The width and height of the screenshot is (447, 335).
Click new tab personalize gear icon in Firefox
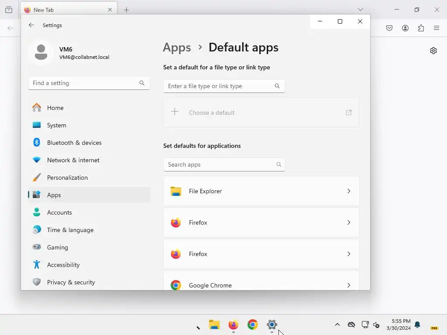tap(433, 51)
